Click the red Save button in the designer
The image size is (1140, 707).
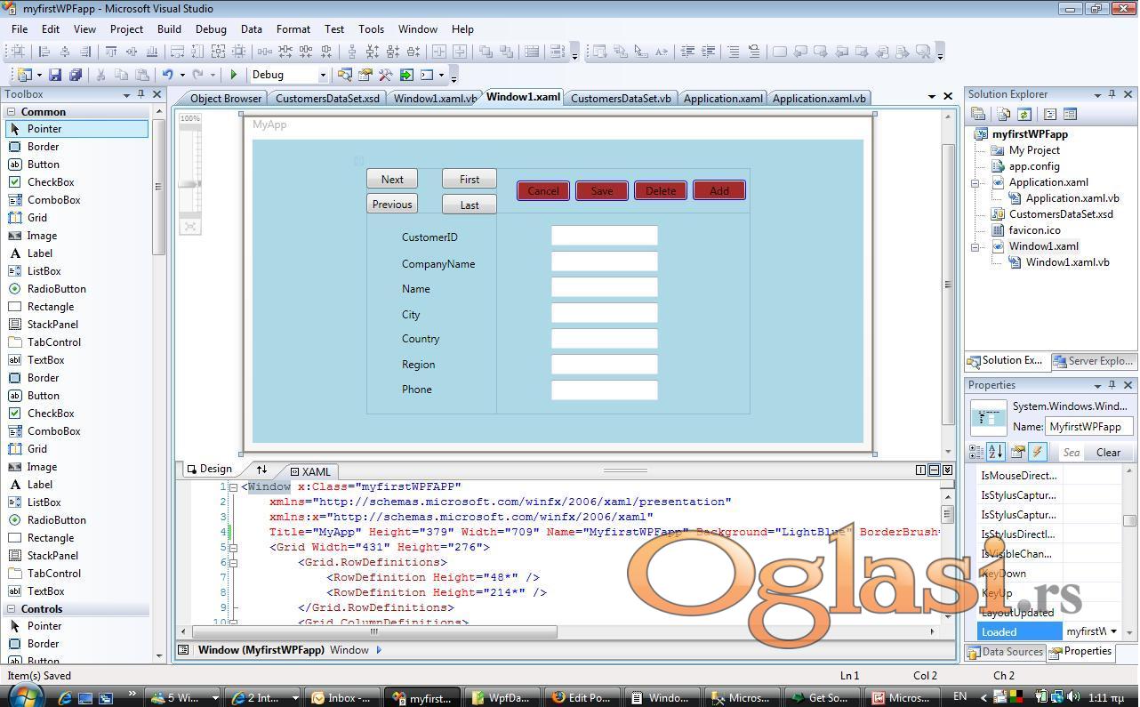[602, 190]
